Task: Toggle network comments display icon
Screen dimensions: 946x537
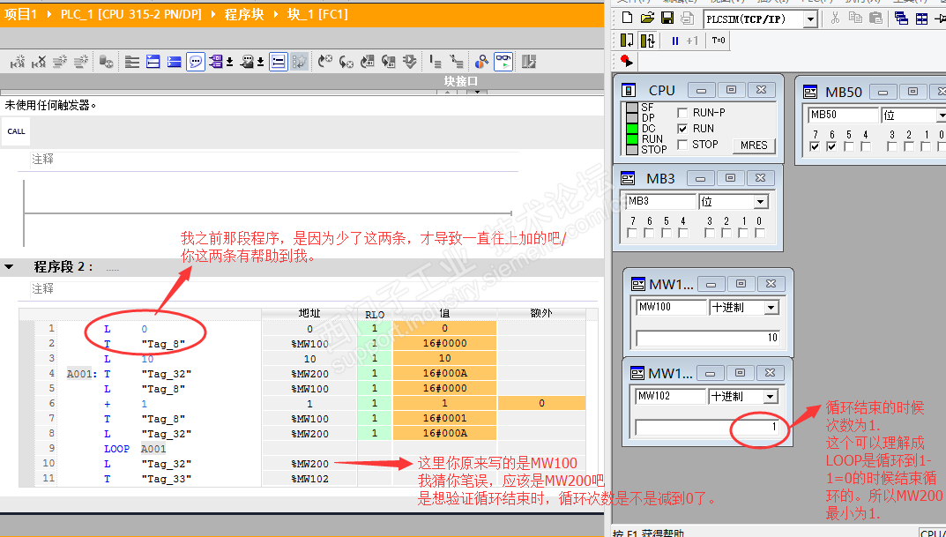Action: 278,62
